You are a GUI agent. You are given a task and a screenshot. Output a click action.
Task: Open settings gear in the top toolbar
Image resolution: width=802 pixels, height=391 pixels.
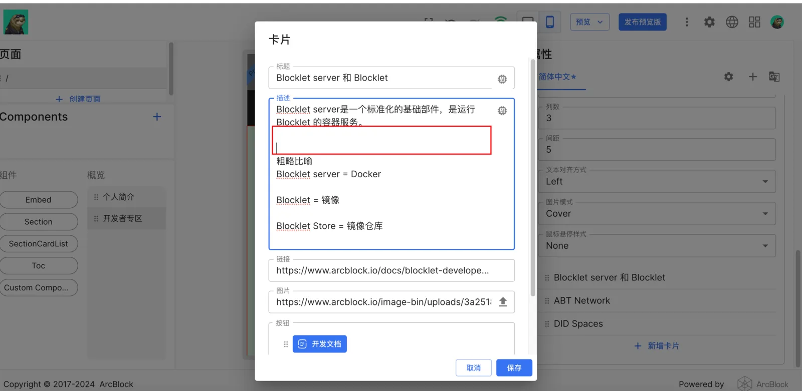point(709,22)
